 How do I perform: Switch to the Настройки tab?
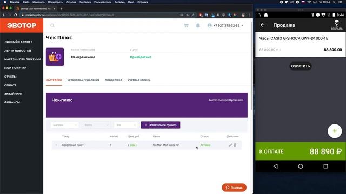click(x=54, y=80)
